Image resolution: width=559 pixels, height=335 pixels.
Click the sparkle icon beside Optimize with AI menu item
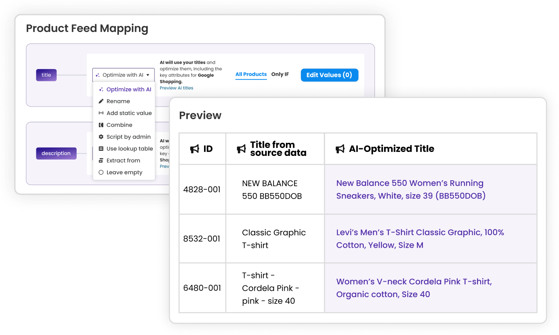click(101, 90)
